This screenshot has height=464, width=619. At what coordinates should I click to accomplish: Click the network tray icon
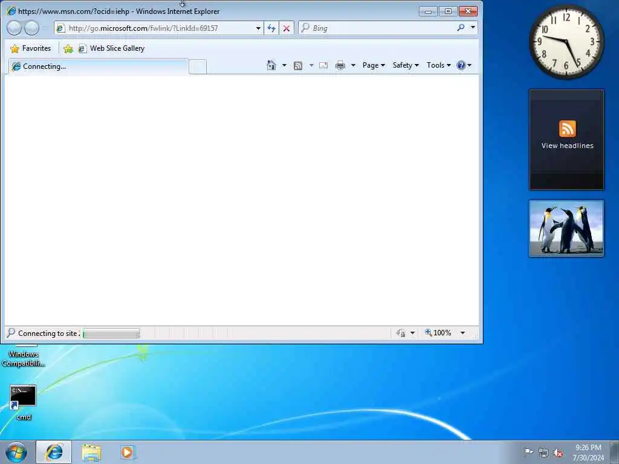[543, 453]
